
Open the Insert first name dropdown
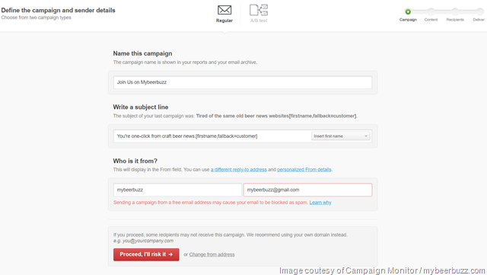[340, 136]
